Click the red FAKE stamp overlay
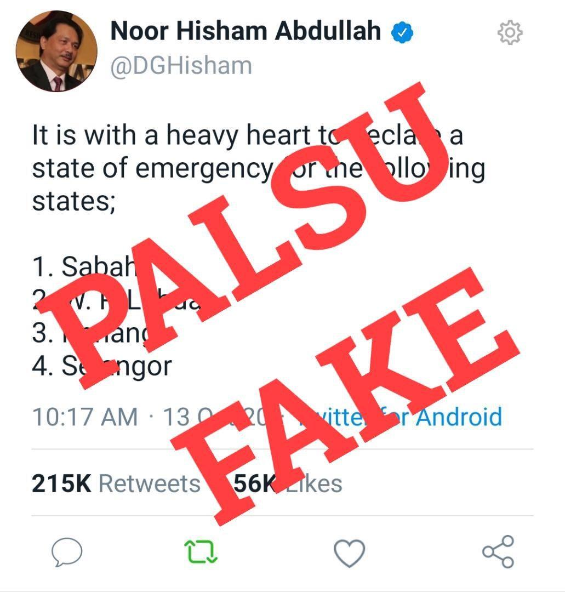This screenshot has height=592, width=565. click(x=345, y=396)
